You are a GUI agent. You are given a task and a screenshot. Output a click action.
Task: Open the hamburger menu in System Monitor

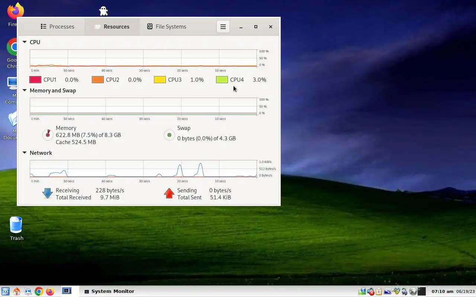223,27
